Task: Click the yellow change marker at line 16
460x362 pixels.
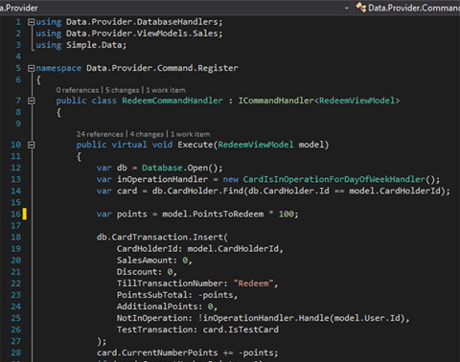Action: pyautogui.click(x=25, y=214)
